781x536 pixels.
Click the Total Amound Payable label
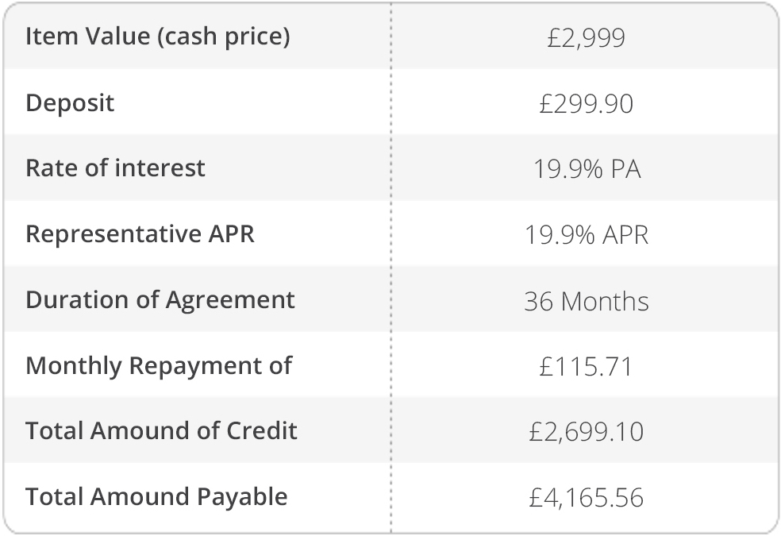coord(156,496)
